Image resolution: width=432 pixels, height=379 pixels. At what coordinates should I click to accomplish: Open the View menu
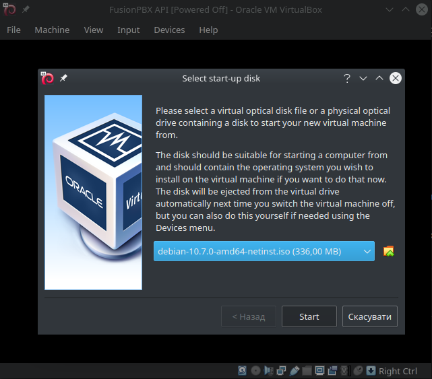tap(94, 30)
